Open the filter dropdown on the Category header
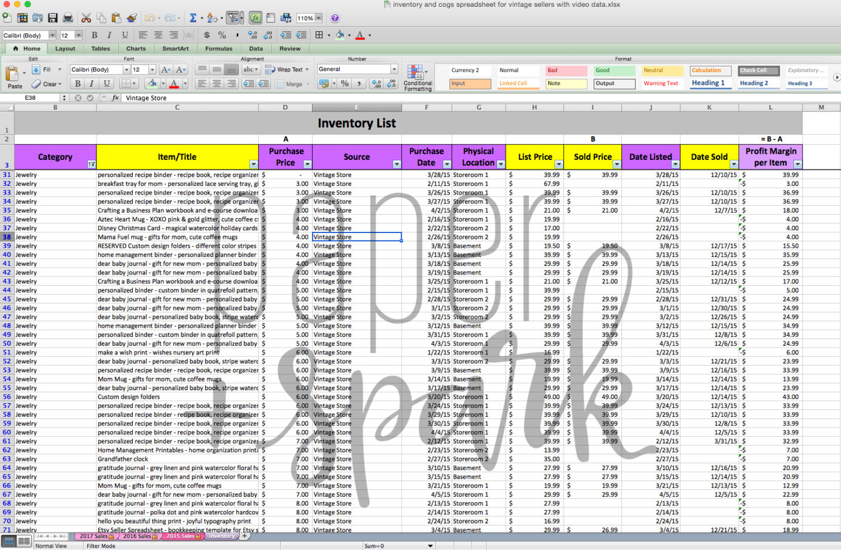This screenshot has width=841, height=550. (x=91, y=163)
